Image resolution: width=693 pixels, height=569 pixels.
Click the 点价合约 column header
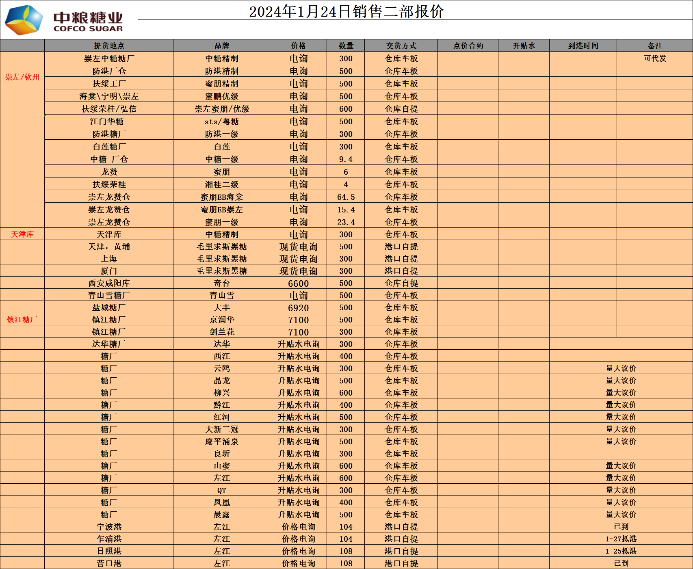[468, 45]
